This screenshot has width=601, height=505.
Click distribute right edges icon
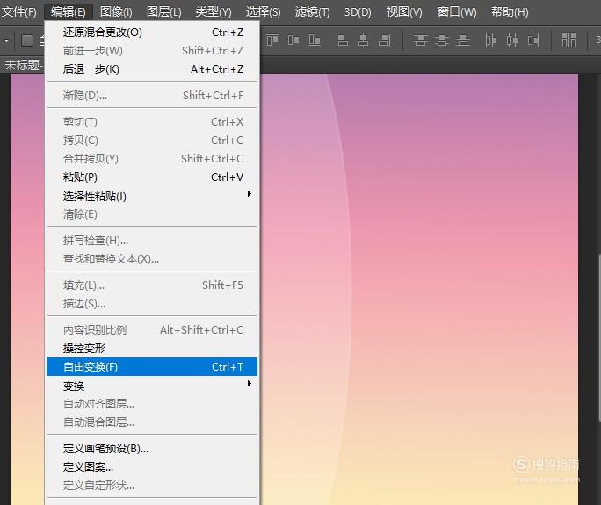(533, 40)
